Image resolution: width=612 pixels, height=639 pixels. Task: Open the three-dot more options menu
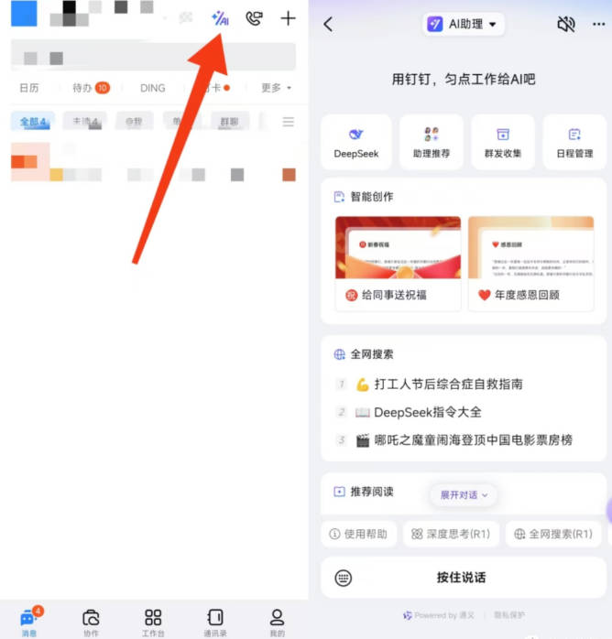point(598,25)
